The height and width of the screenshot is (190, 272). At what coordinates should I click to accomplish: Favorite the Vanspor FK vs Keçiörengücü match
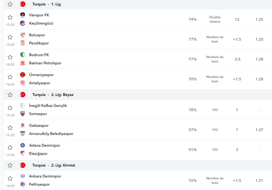point(10,17)
